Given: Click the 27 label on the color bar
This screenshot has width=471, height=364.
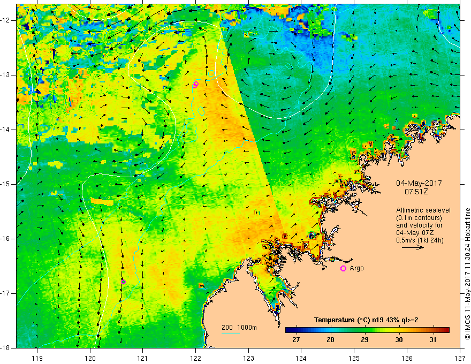Looking at the screenshot, I should (296, 340).
